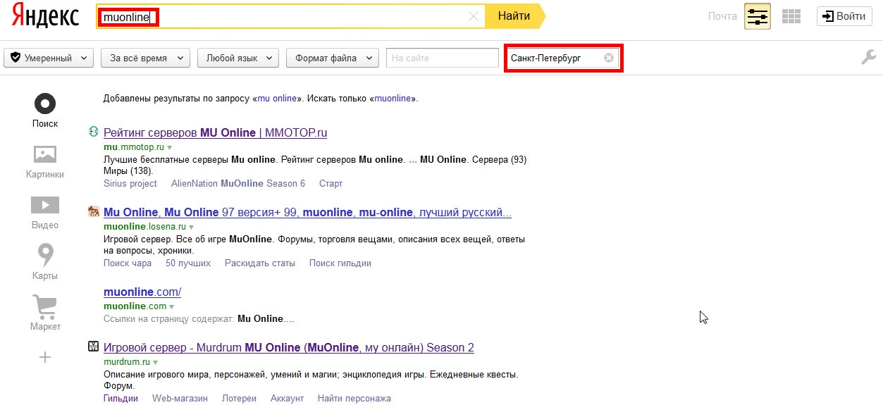The width and height of the screenshot is (883, 405).
Task: Open the Формат файла dropdown
Action: pos(333,58)
